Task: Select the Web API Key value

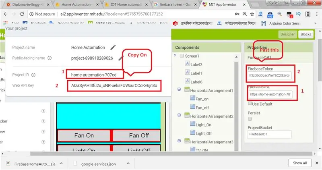Action: tap(114, 85)
